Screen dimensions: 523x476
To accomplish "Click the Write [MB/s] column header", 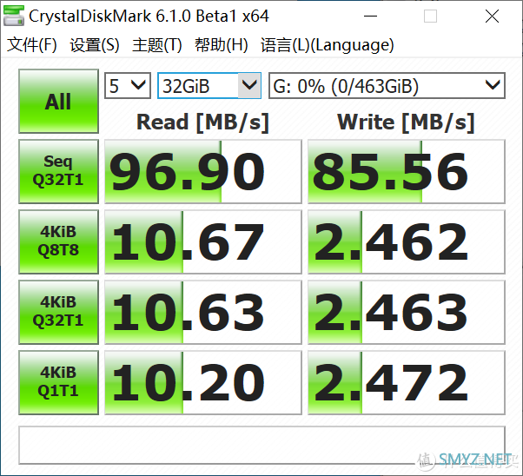I will pos(406,122).
